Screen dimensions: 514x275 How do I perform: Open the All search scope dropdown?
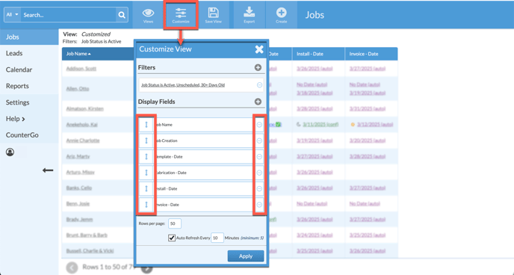13,15
